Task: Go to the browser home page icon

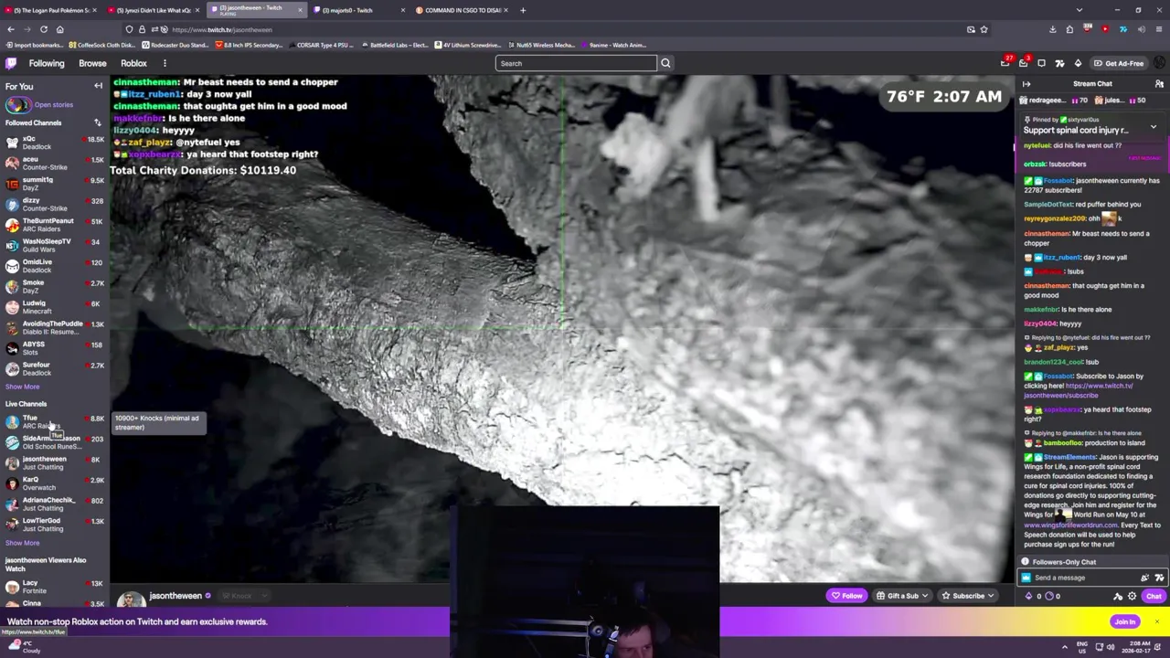Action: [x=60, y=29]
